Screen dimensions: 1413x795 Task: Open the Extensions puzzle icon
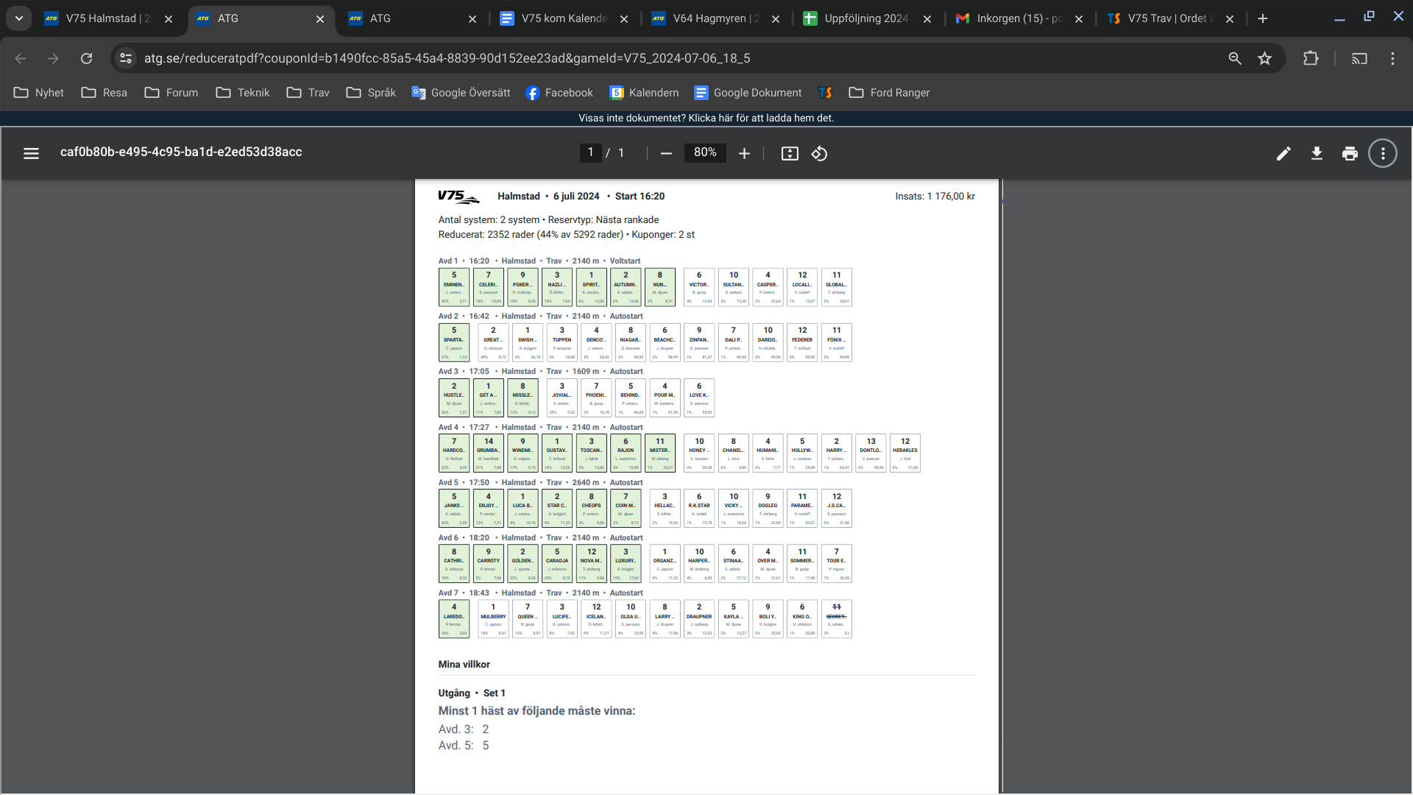coord(1311,58)
